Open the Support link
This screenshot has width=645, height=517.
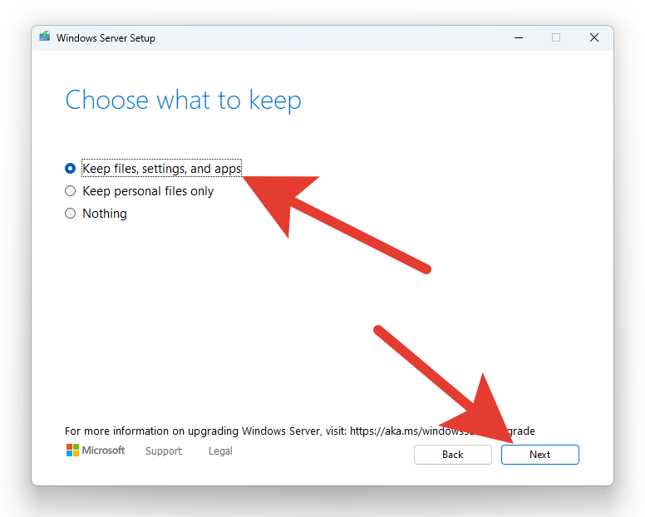163,451
